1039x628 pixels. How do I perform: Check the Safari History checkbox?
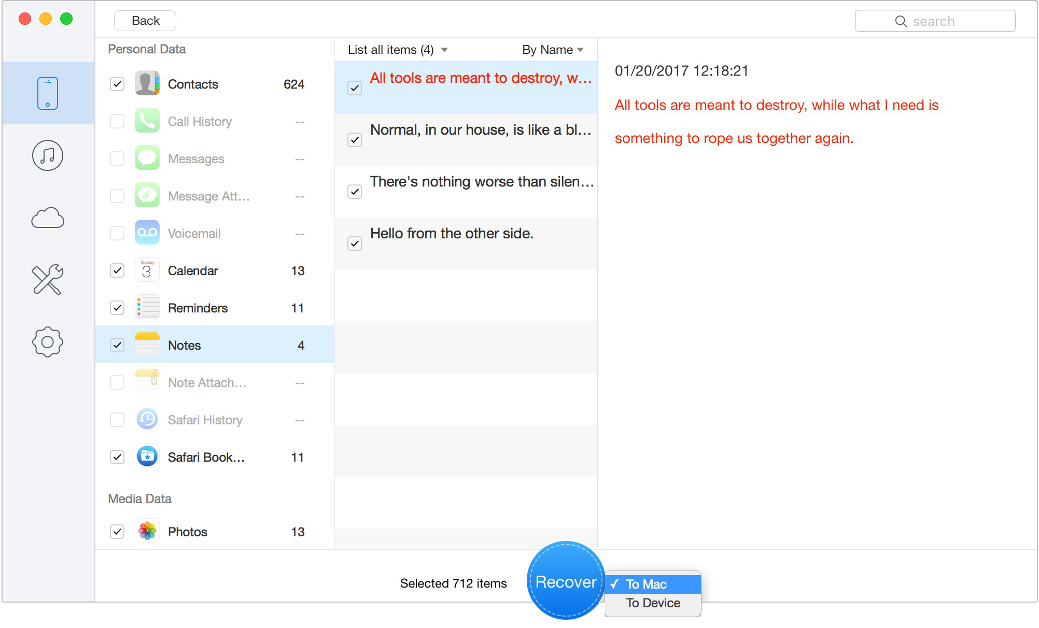point(117,420)
